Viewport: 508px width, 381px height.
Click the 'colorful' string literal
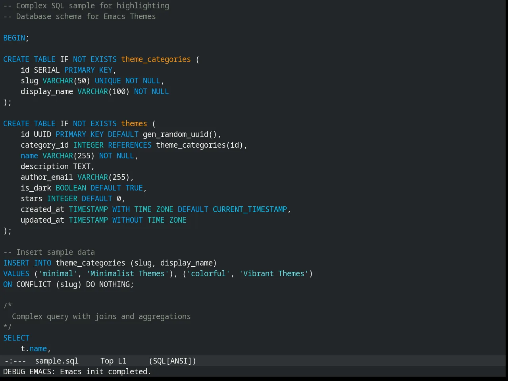[208, 274]
